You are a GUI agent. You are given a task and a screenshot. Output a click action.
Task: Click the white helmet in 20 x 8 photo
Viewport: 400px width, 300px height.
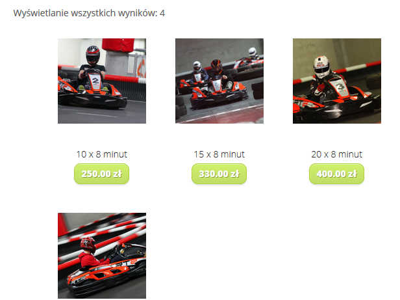321,66
